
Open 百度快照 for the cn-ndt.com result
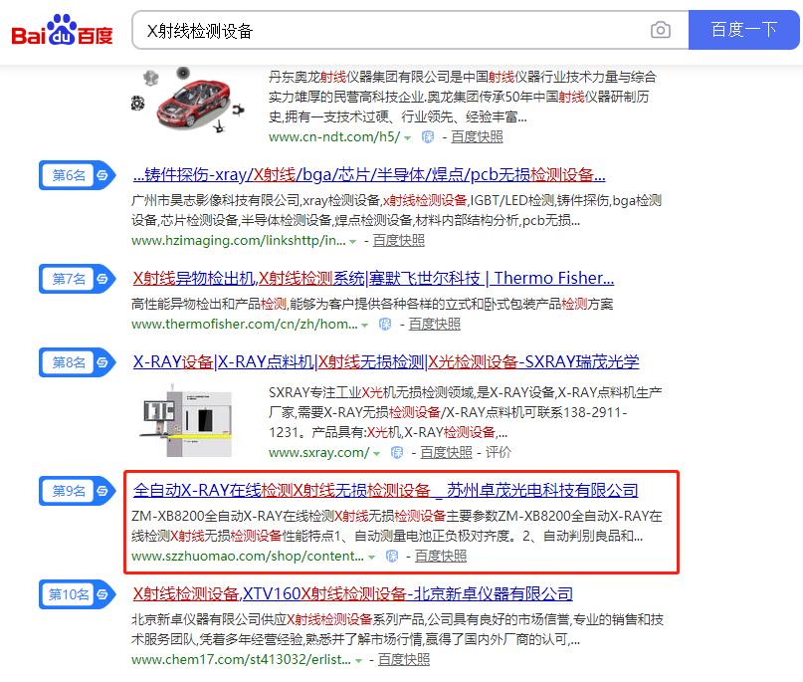point(477,136)
